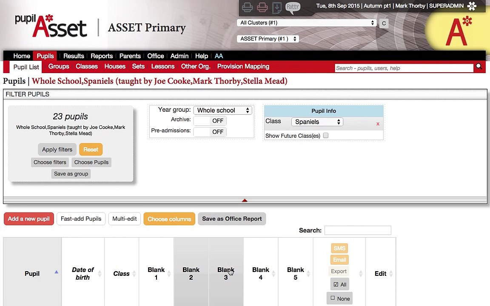The height and width of the screenshot is (306, 490).
Task: Open the Class Spaniels dropdown
Action: pyautogui.click(x=317, y=122)
